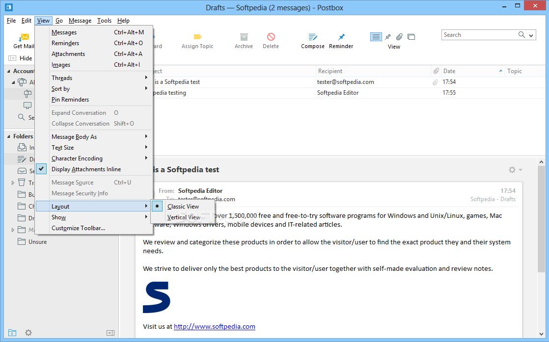Image resolution: width=549 pixels, height=342 pixels.
Task: Click the search magnifier icon
Action: [x=522, y=35]
